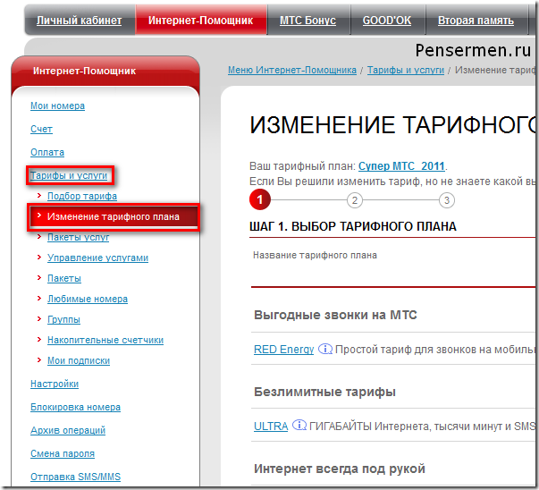Image resolution: width=539 pixels, height=490 pixels.
Task: Select the RED Energy tariff link
Action: coord(284,350)
